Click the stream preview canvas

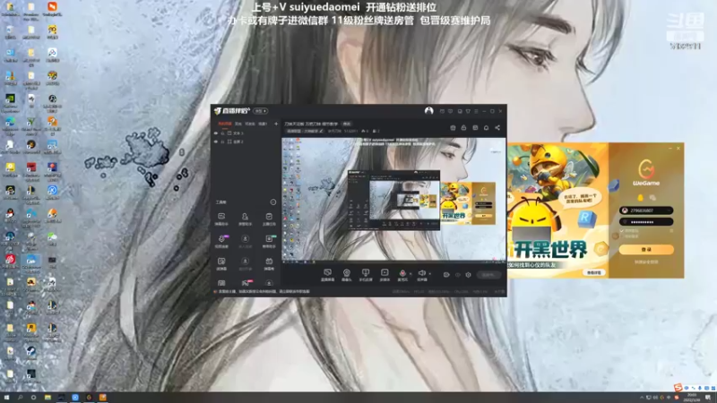pos(393,199)
